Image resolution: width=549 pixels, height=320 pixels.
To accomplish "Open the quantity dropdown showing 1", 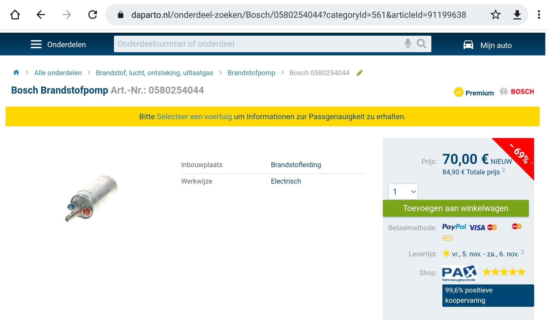I will (x=403, y=192).
